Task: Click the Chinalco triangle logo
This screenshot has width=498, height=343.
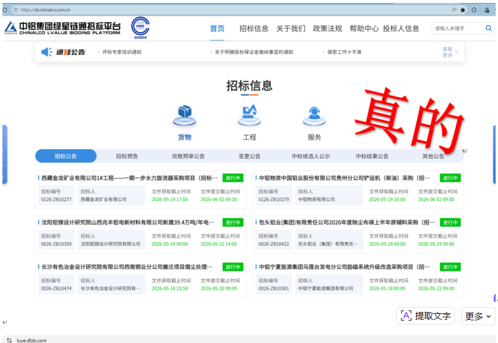Action: [x=11, y=28]
